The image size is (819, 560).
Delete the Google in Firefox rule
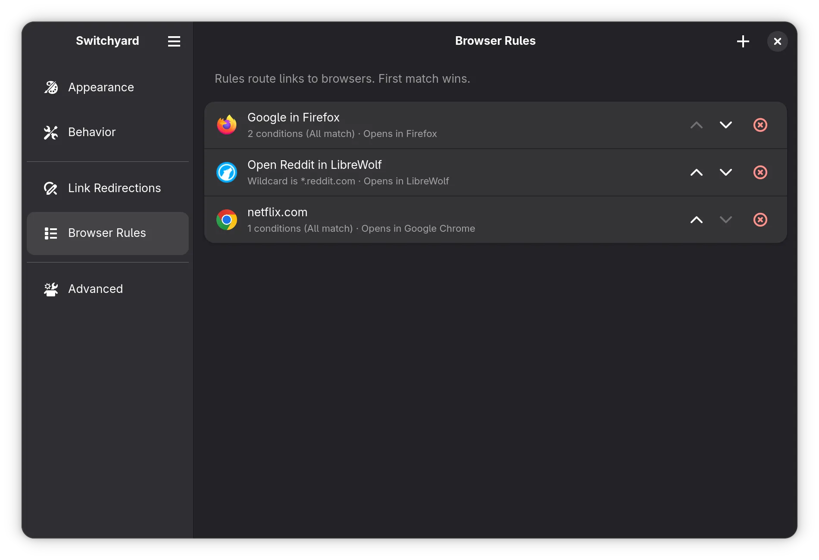click(x=760, y=125)
